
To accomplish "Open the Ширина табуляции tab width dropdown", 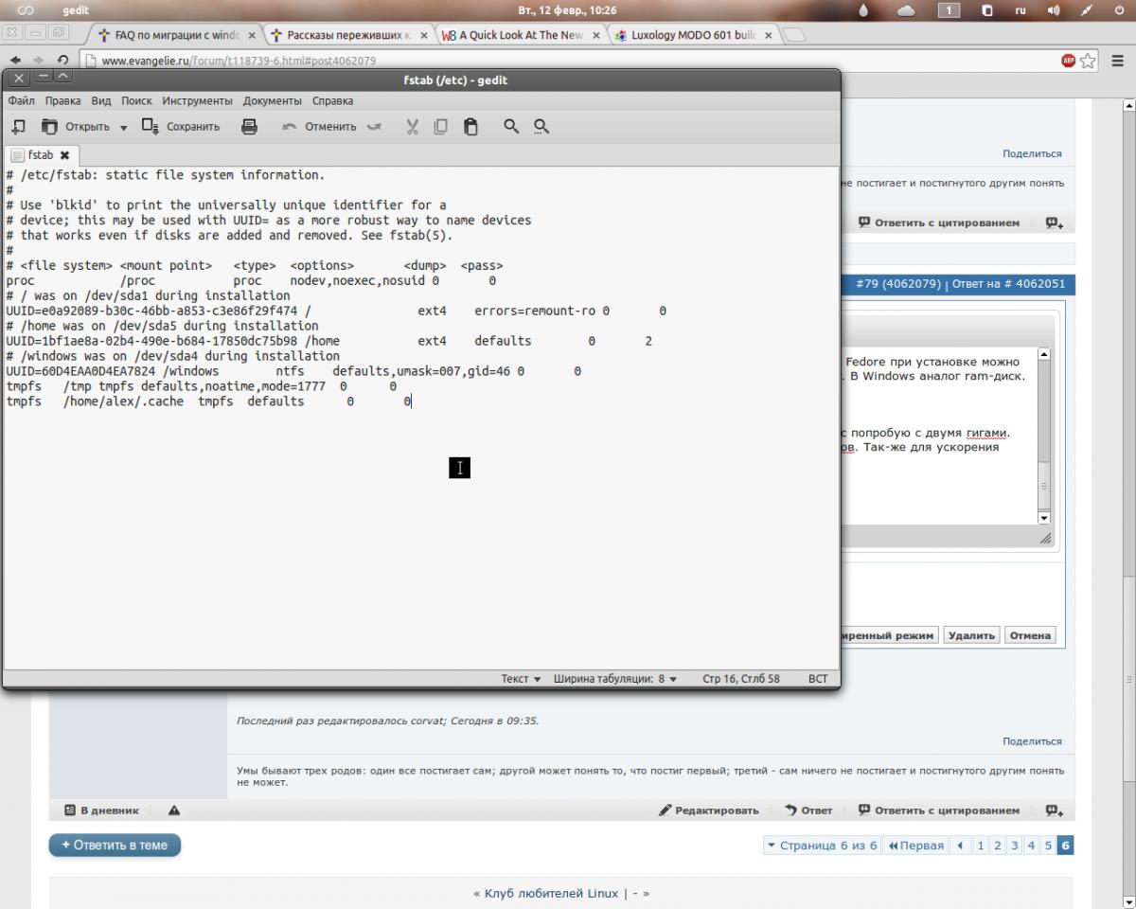I will pos(615,679).
